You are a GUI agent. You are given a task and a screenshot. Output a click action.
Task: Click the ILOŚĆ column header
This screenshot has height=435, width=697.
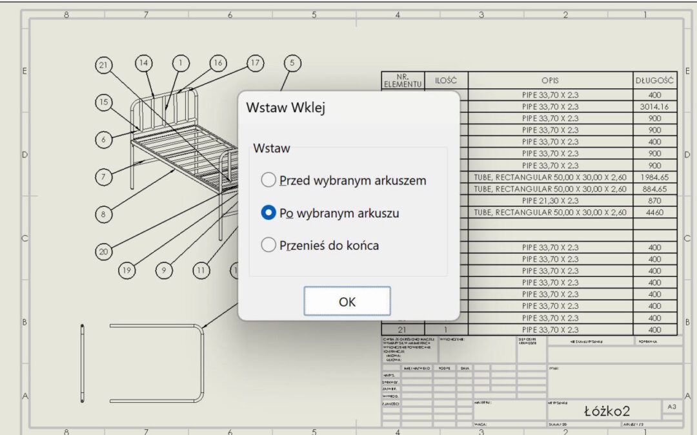coord(447,81)
